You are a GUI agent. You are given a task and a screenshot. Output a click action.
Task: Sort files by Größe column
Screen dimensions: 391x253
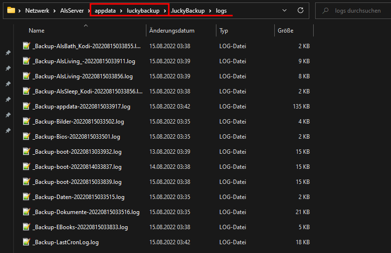click(x=285, y=31)
